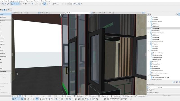
Task: Collapse the Свойства properties section
Action: (x=147, y=85)
